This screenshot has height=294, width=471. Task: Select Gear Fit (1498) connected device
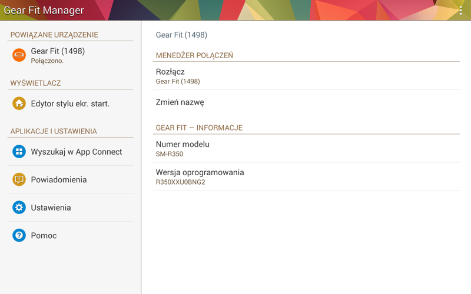pyautogui.click(x=58, y=51)
